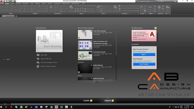
Task: Expand the Annotation panel dropdown
Action: pyautogui.click(x=58, y=13)
